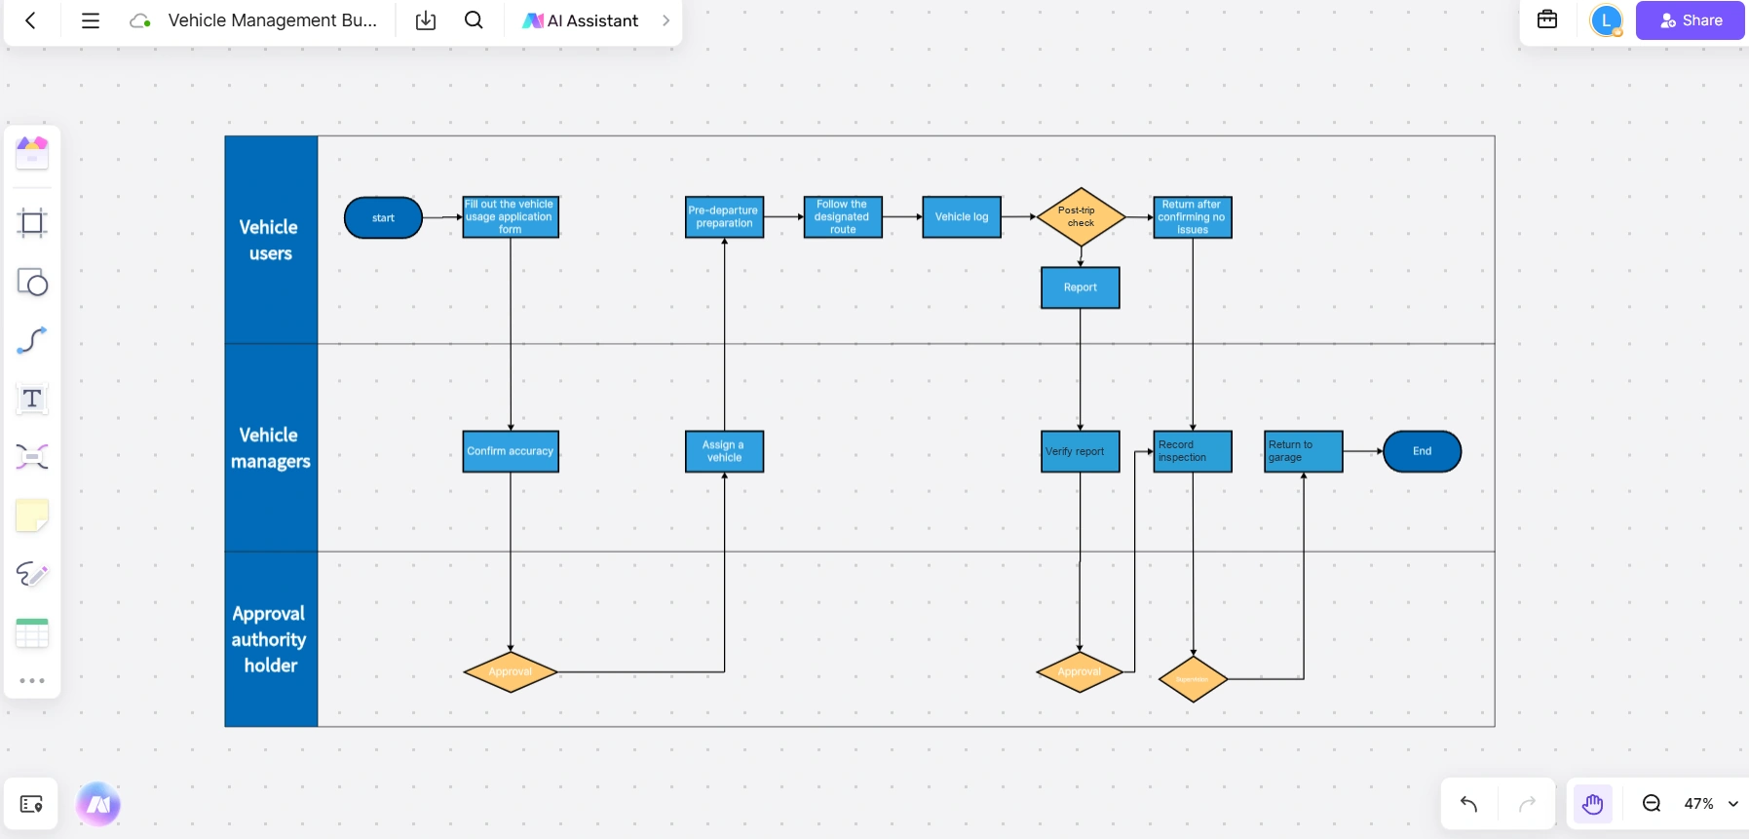Click the 'Verify report' box
Viewport: 1749px width, 839px height.
click(x=1081, y=451)
